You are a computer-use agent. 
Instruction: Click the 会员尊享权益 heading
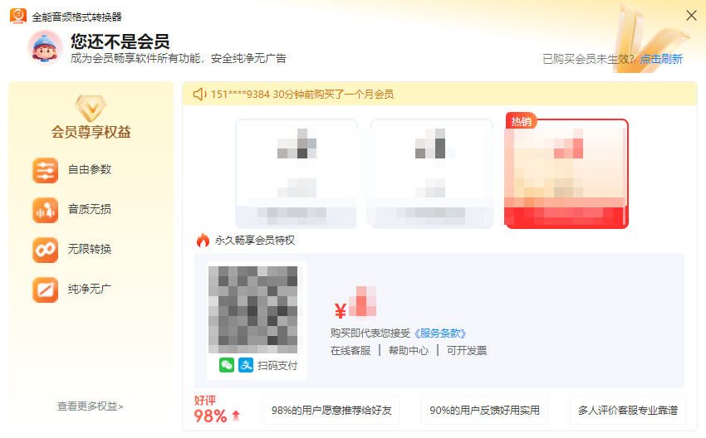(91, 132)
